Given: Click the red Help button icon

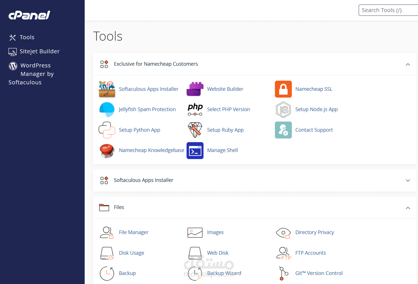Looking at the screenshot, I should click(107, 151).
